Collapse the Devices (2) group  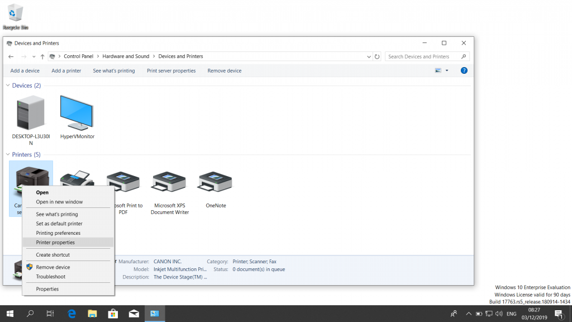[8, 85]
